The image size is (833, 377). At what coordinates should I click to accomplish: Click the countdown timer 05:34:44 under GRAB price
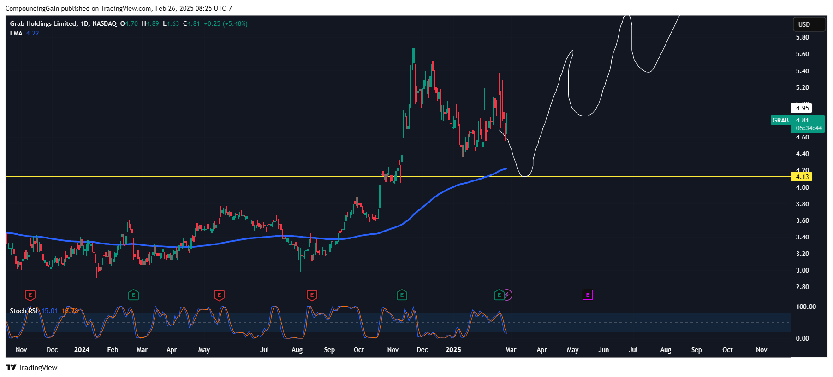tap(809, 128)
